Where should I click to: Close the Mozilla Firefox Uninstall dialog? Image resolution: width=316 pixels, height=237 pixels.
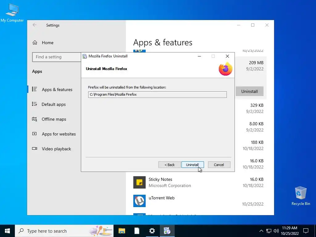coord(227,56)
